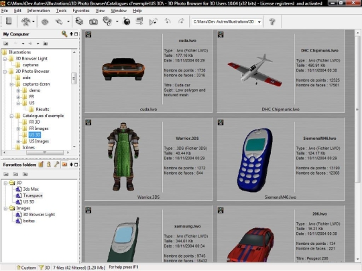Image resolution: width=362 pixels, height=271 pixels.
Task: Click the rotate right arrow icon
Action: coord(181,21)
